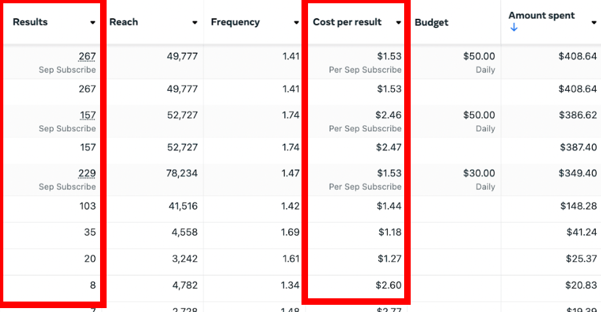This screenshot has height=312, width=601.
Task: Click the Results column header label
Action: (30, 22)
